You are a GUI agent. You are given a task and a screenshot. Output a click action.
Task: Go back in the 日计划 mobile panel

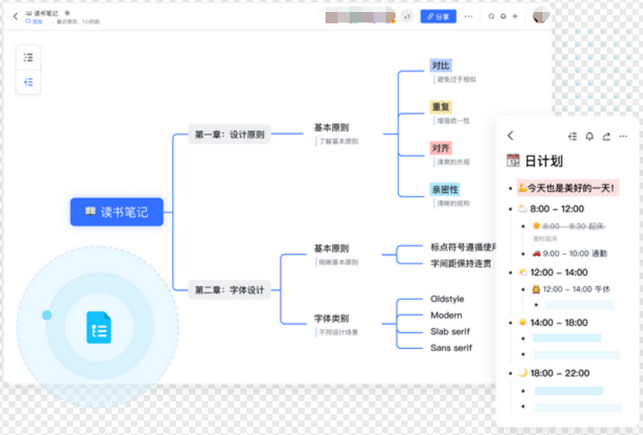510,136
